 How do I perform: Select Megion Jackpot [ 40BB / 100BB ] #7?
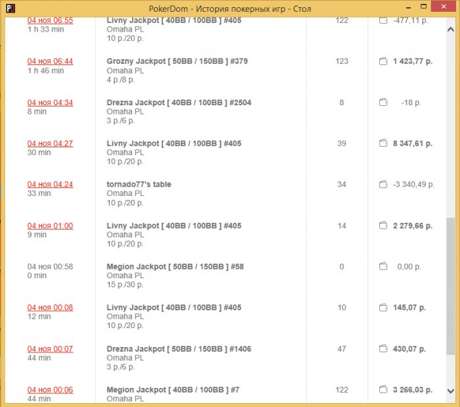pyautogui.click(x=173, y=390)
